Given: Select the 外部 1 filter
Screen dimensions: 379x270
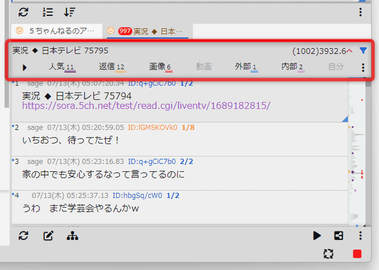Looking at the screenshot, I should pyautogui.click(x=246, y=67).
